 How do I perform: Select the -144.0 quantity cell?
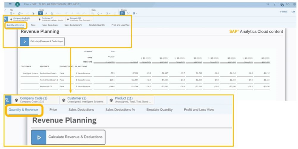pos(112,86)
